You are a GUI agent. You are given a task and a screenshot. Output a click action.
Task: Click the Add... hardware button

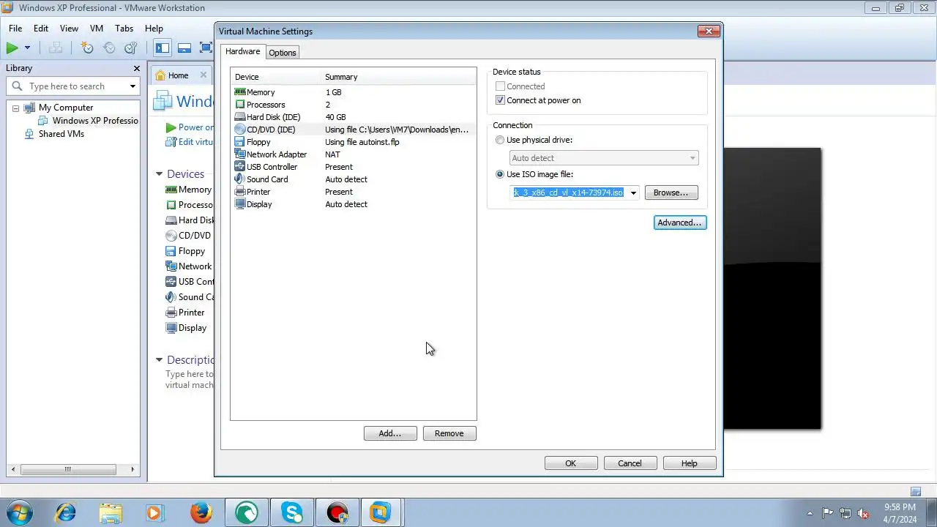pyautogui.click(x=390, y=433)
